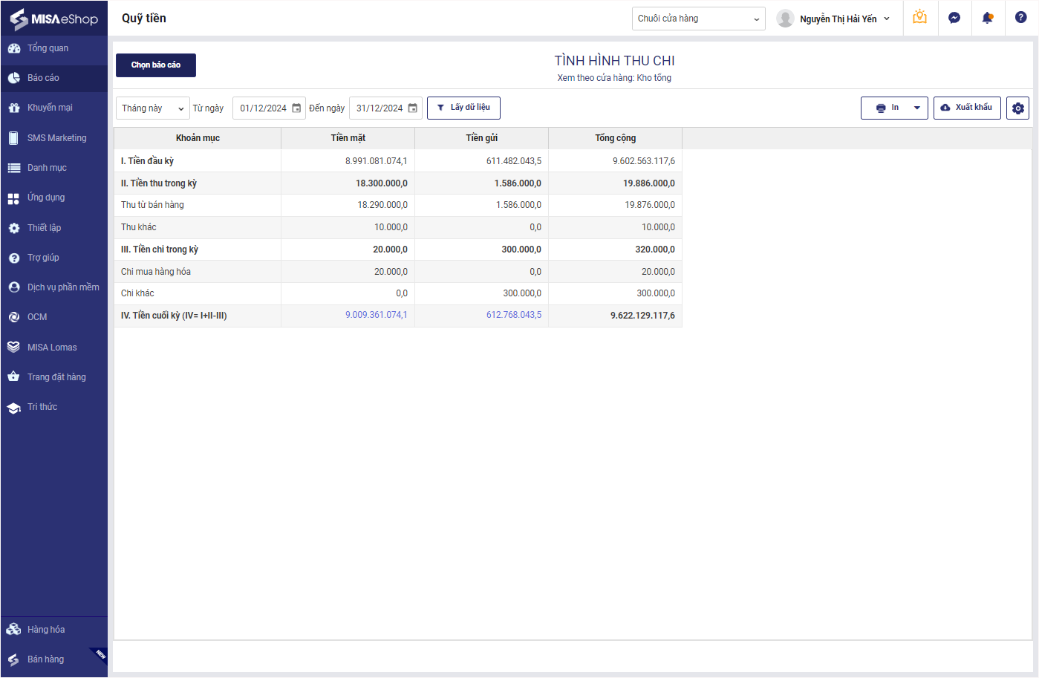Image resolution: width=1039 pixels, height=678 pixels.
Task: Click the MISA eShop logo
Action: tap(54, 19)
